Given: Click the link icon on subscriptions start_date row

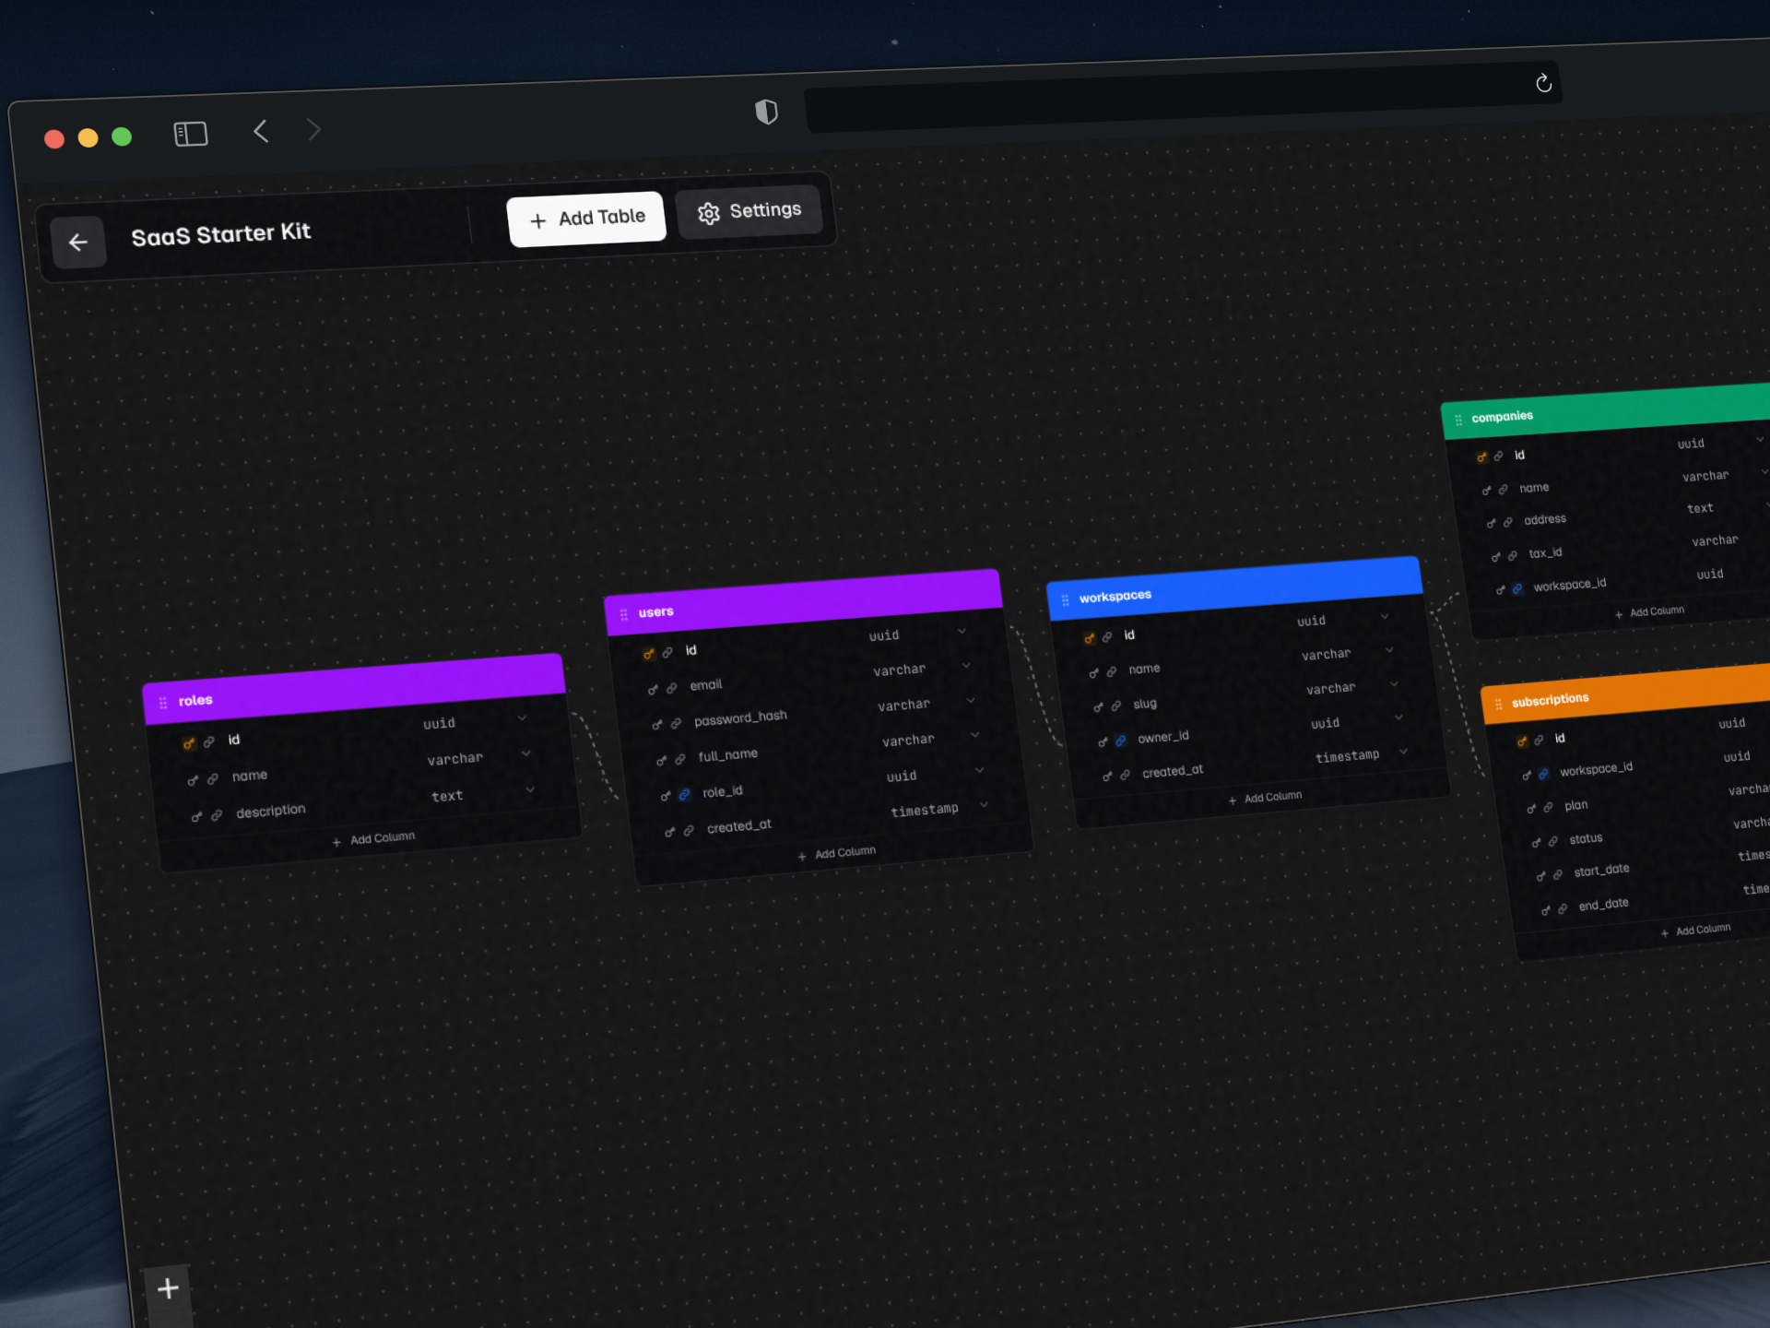Looking at the screenshot, I should 1557,874.
